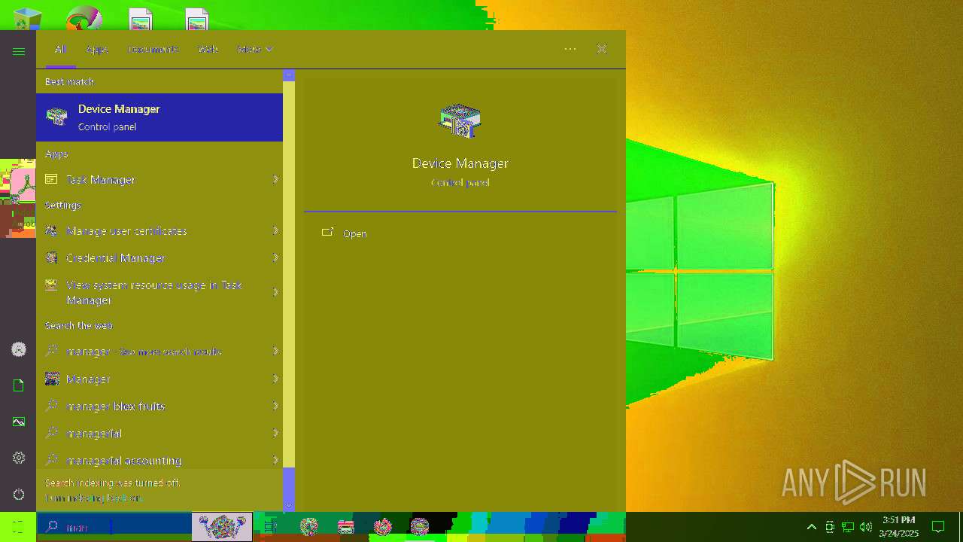963x542 pixels.
Task: Expand the 'managerial' suggestion arrow
Action: (275, 433)
